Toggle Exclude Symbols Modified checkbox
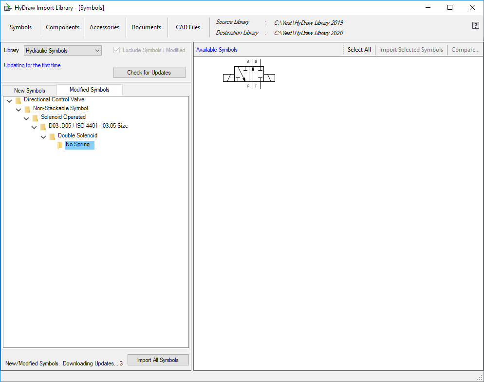The height and width of the screenshot is (382, 484). pos(117,50)
